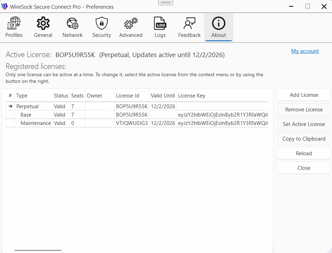Open Advanced double-gear icon

click(131, 24)
